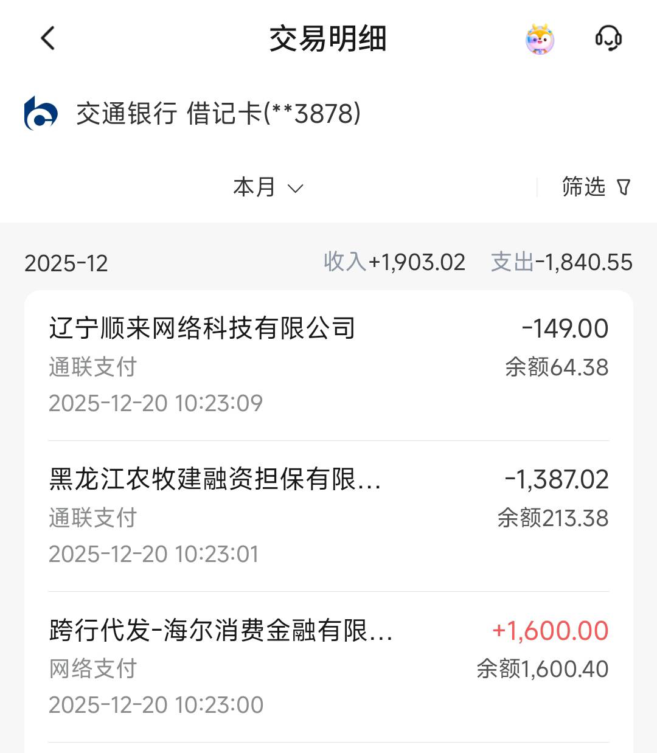
Task: Tap the -1,387.02 payment amount
Action: click(557, 479)
